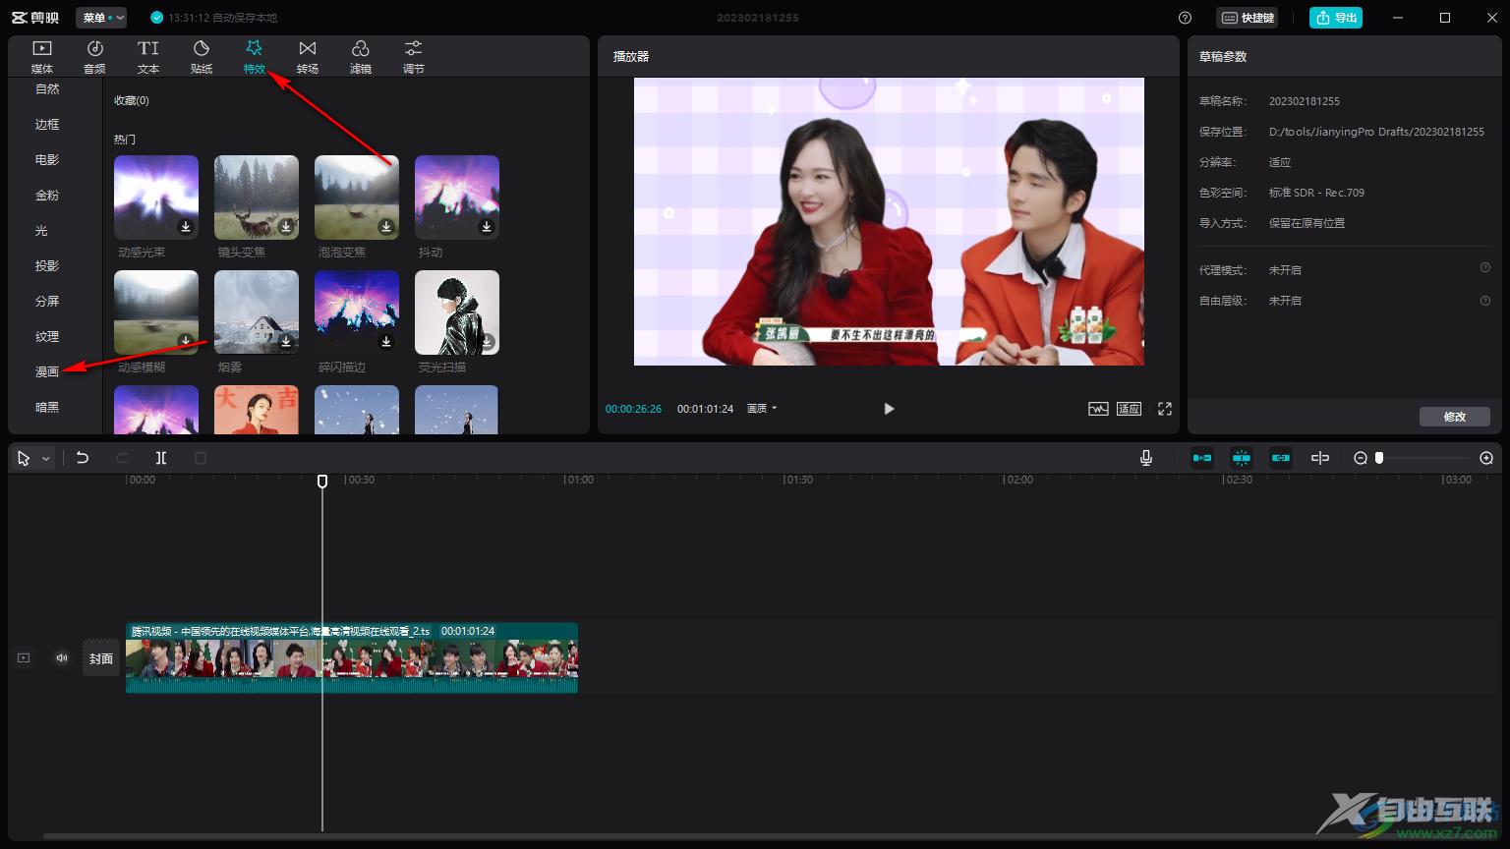Select the 光 effect category
The image size is (1510, 849).
[x=41, y=230]
